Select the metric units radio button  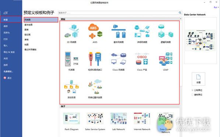[192, 90]
